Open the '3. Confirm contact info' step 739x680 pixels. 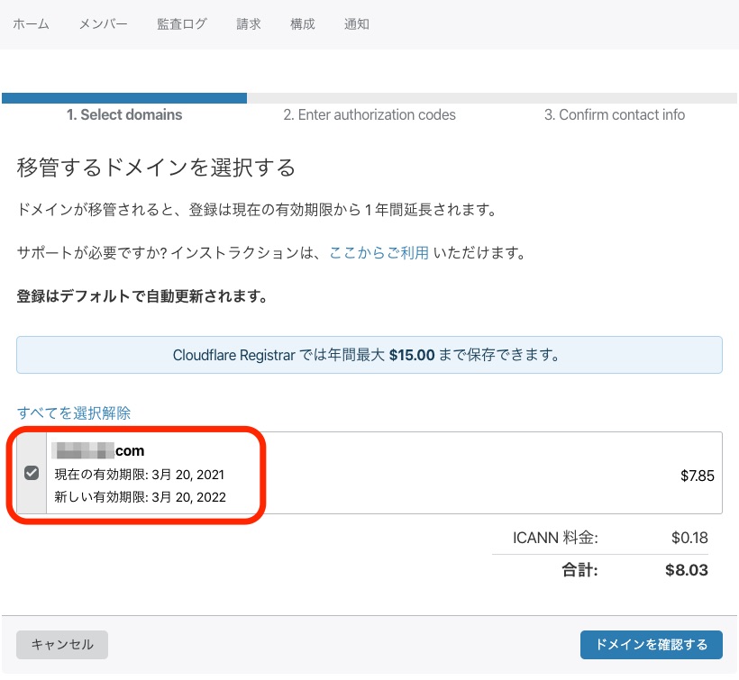[614, 114]
